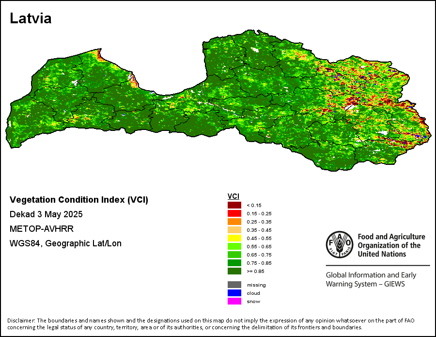Click the blue cloud legend swatch
The width and height of the screenshot is (436, 337).
[234, 293]
